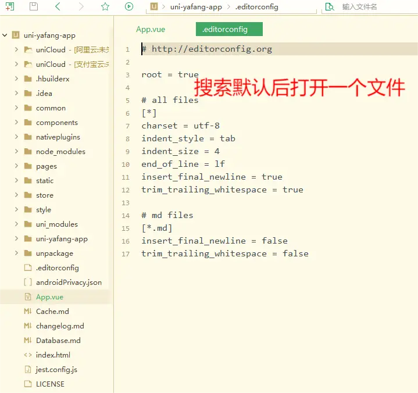Click uni-yafang-app in the breadcrumb path
Image resolution: width=418 pixels, height=393 pixels.
(x=196, y=7)
